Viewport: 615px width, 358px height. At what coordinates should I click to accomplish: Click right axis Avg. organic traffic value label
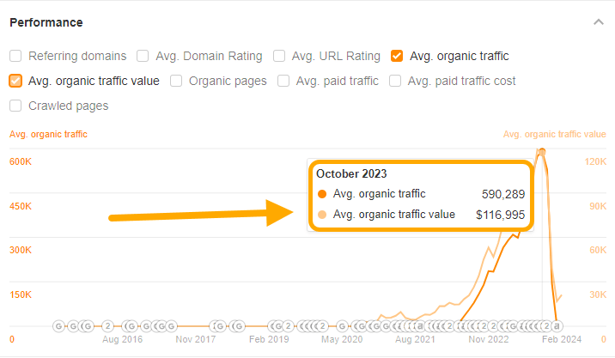[x=554, y=134]
